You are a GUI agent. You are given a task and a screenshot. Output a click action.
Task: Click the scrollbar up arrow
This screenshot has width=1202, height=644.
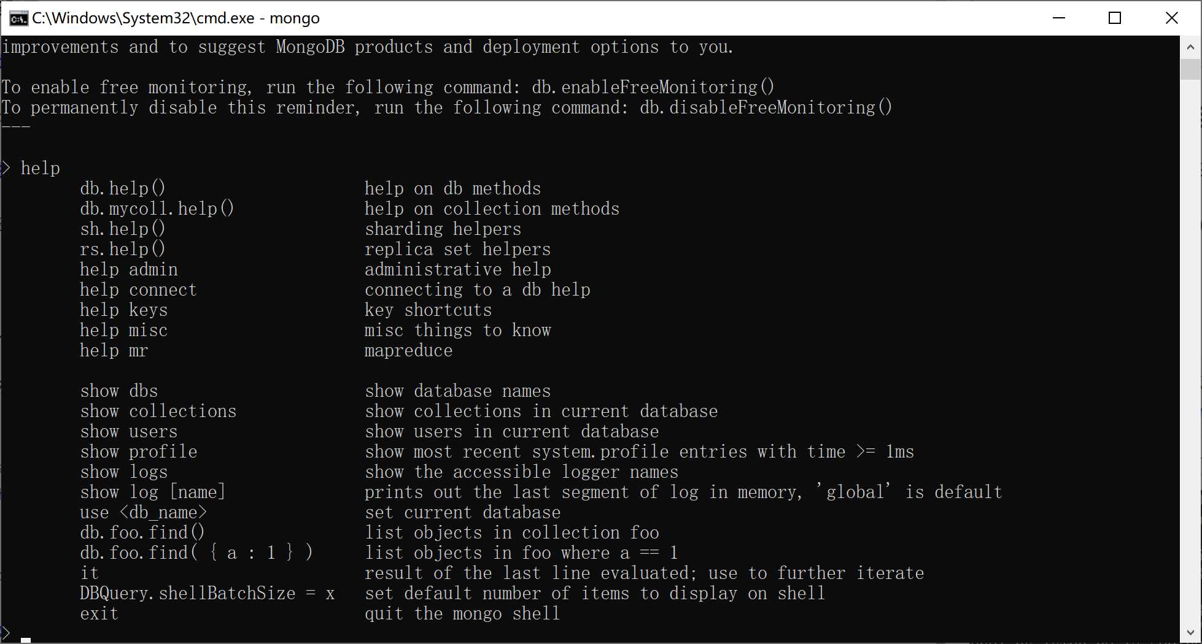pos(1190,47)
